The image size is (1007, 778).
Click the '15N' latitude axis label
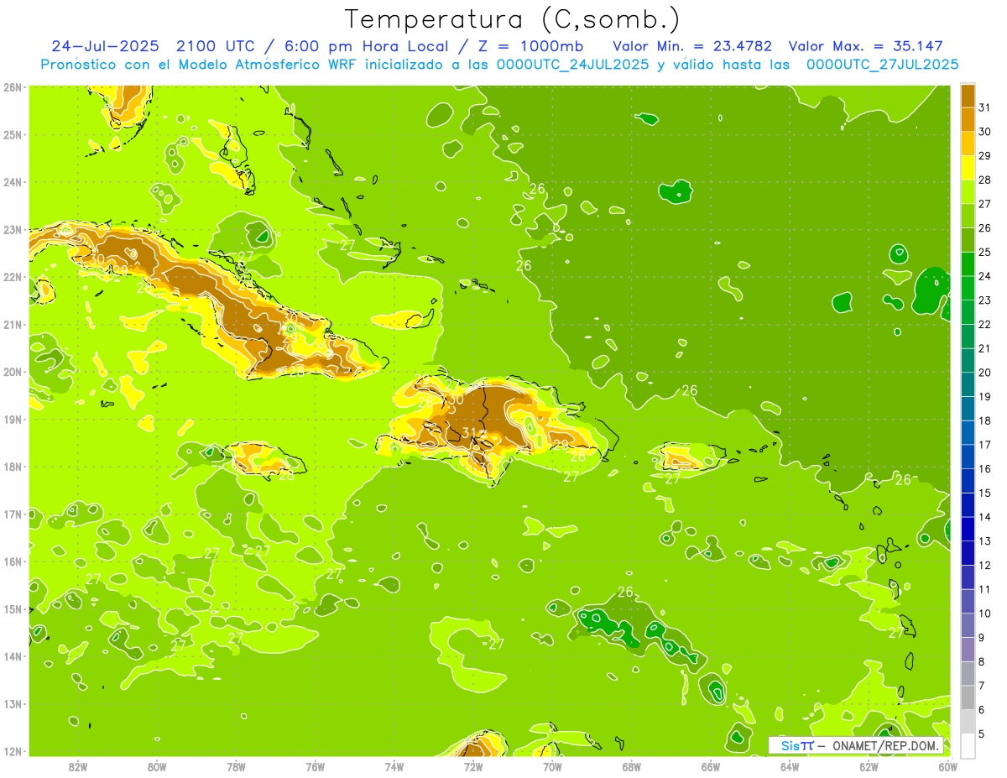point(13,608)
